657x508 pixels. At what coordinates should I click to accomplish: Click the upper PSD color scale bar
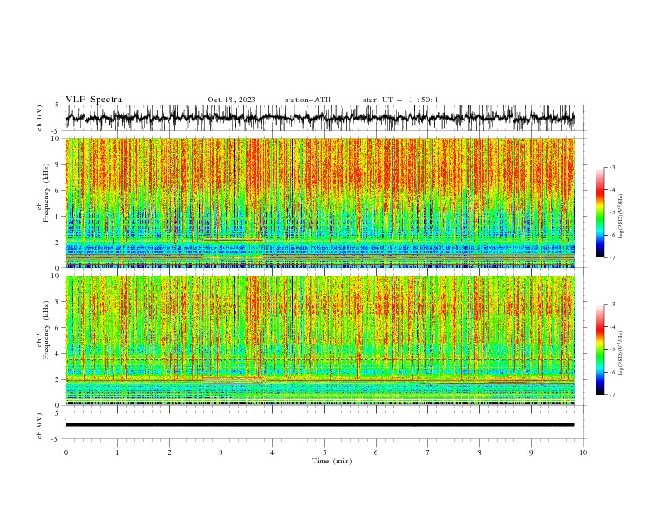pos(601,212)
